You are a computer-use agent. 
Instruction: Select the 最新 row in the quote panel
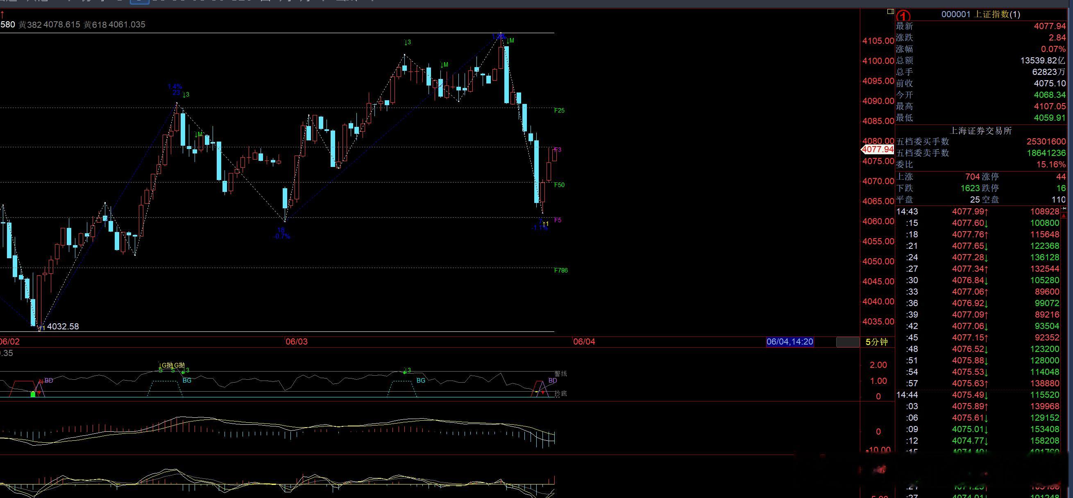pos(980,26)
